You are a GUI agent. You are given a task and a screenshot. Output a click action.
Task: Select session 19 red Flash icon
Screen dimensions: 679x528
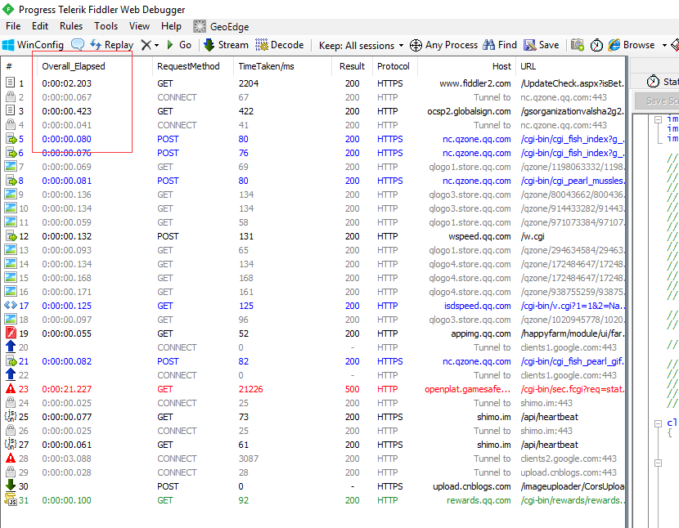(11, 333)
